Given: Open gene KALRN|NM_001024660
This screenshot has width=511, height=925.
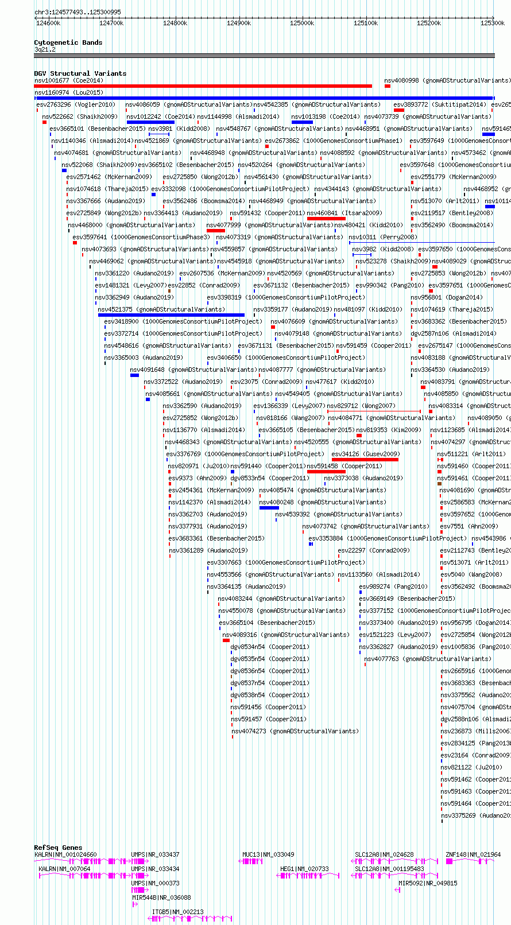Looking at the screenshot, I should point(65,855).
